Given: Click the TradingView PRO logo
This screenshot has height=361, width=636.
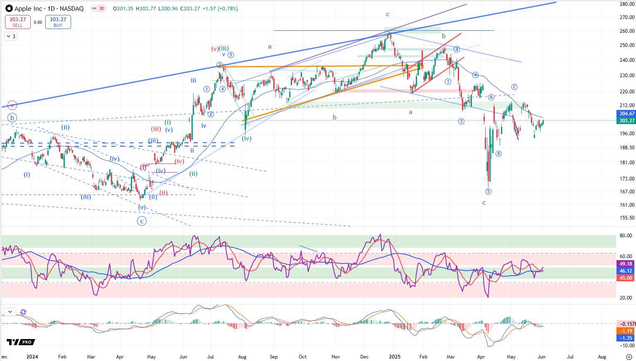Looking at the screenshot, I should 20,342.
